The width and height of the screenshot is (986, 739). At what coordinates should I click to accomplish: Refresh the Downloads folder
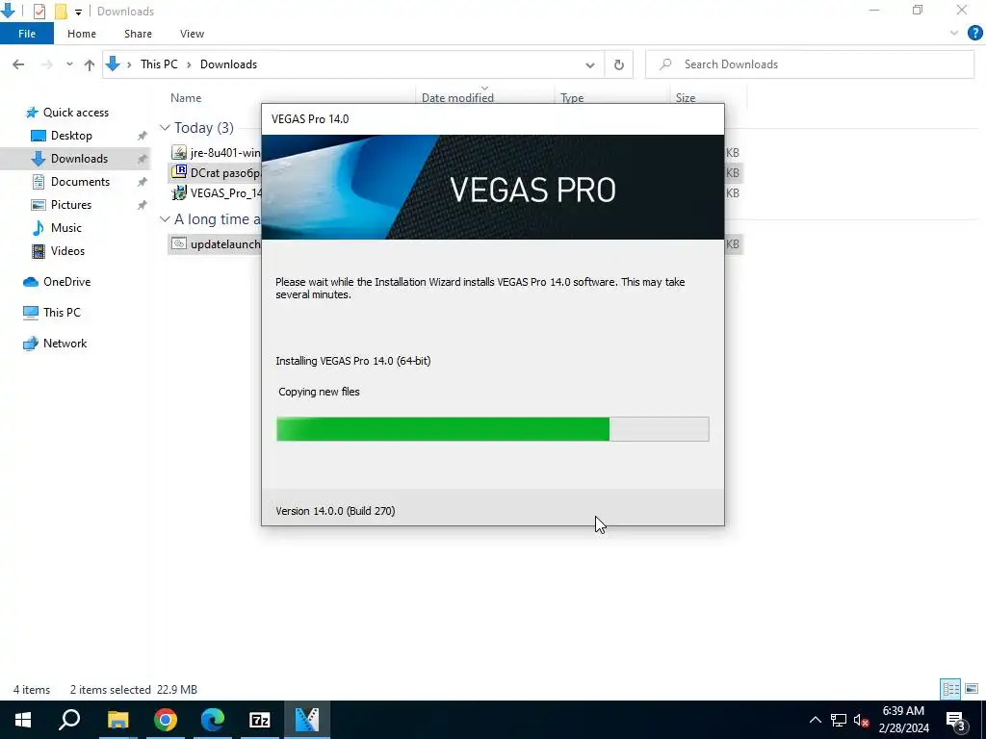[x=619, y=64]
